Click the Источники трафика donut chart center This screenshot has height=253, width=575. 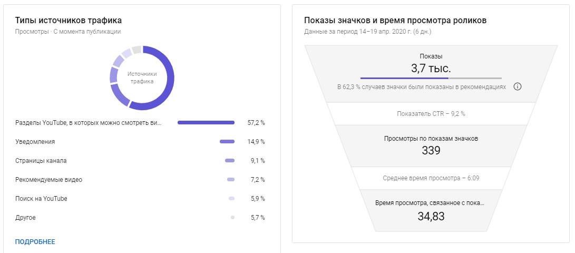[x=142, y=78]
